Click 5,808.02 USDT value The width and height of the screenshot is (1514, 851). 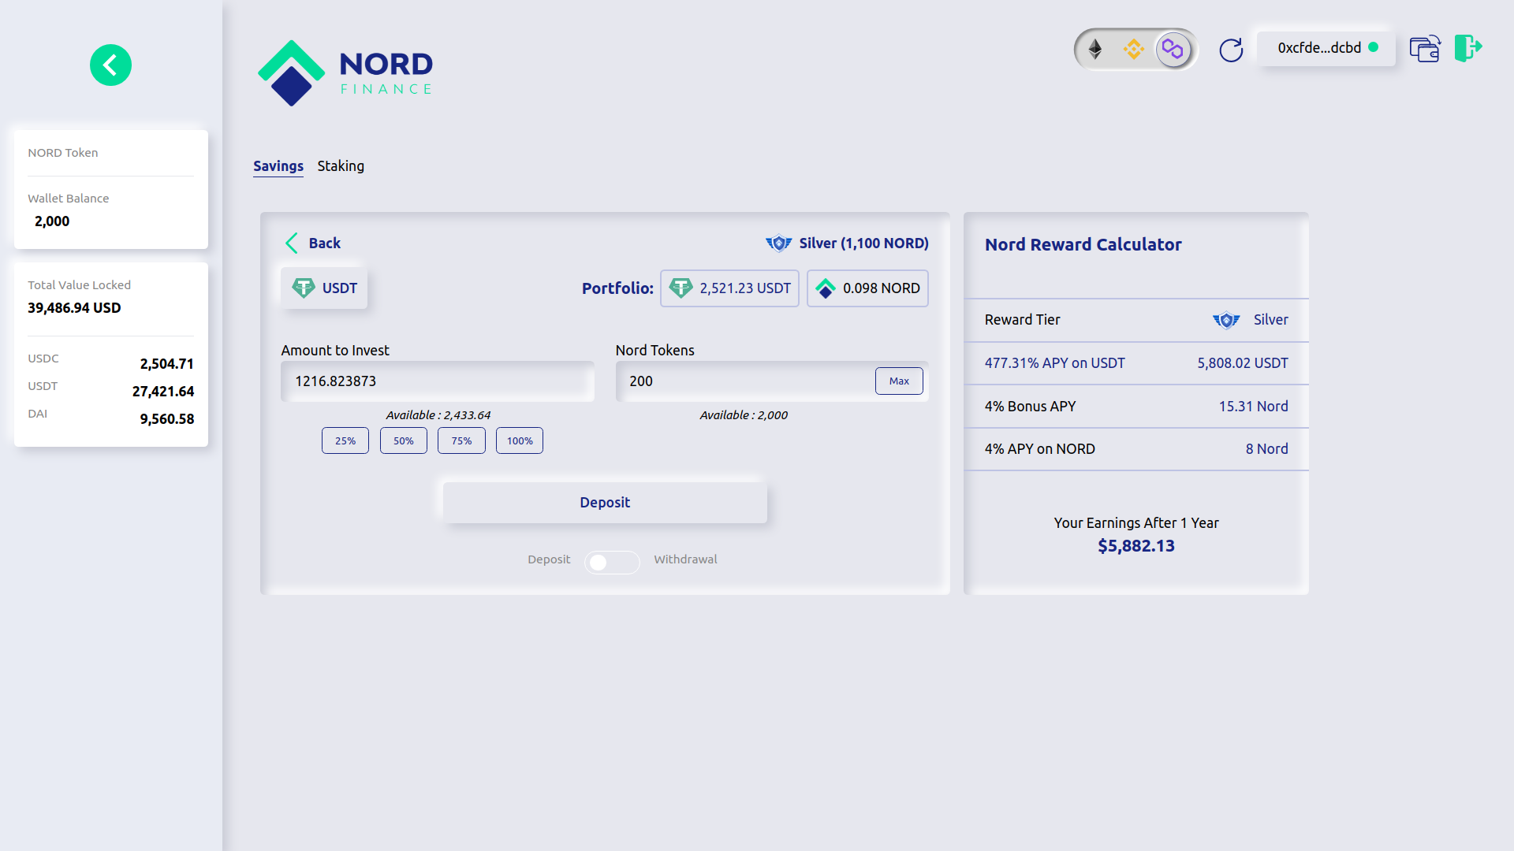pyautogui.click(x=1243, y=363)
